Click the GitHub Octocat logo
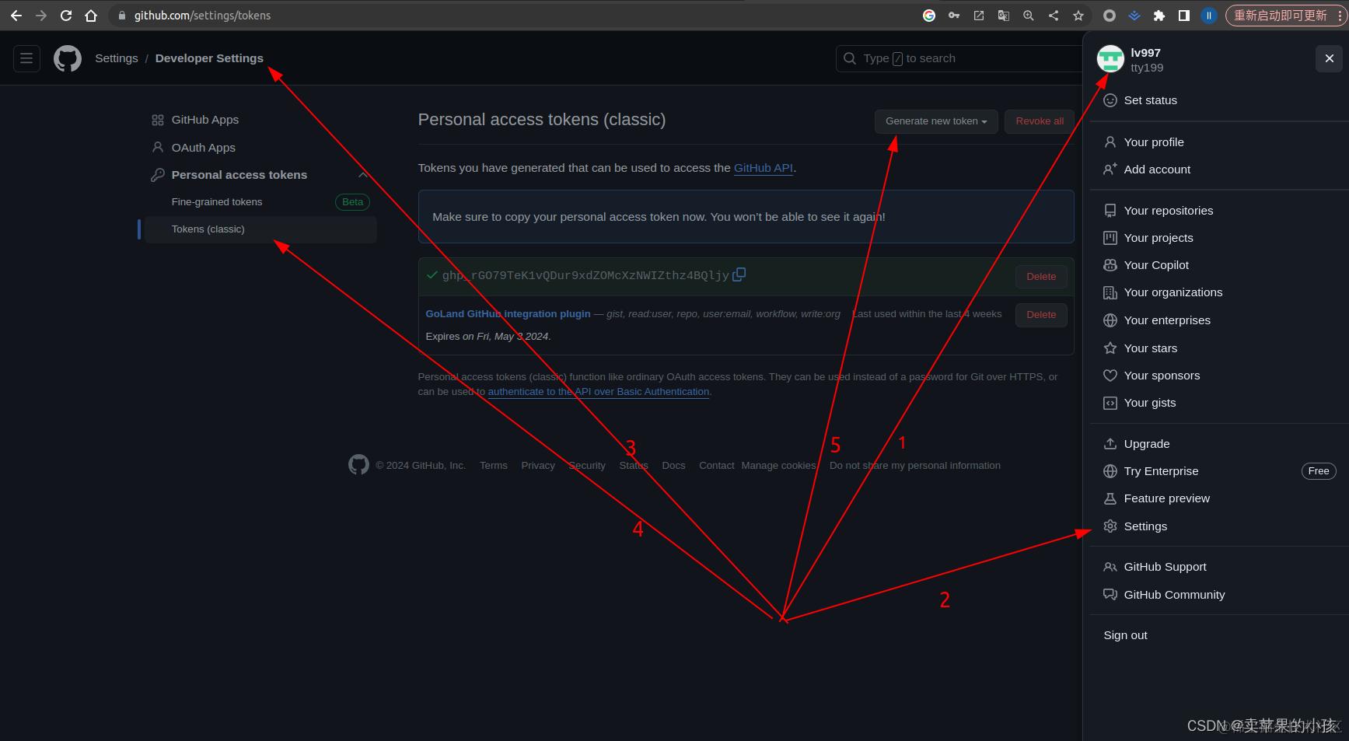The image size is (1349, 741). [x=67, y=58]
